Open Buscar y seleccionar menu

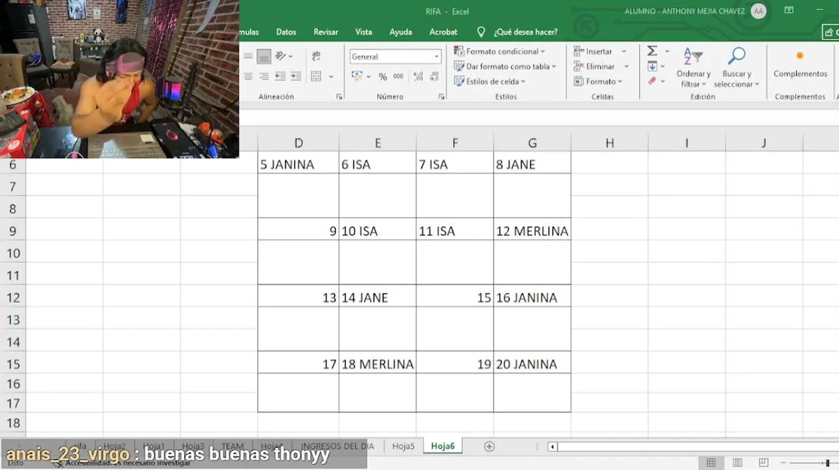tap(736, 67)
